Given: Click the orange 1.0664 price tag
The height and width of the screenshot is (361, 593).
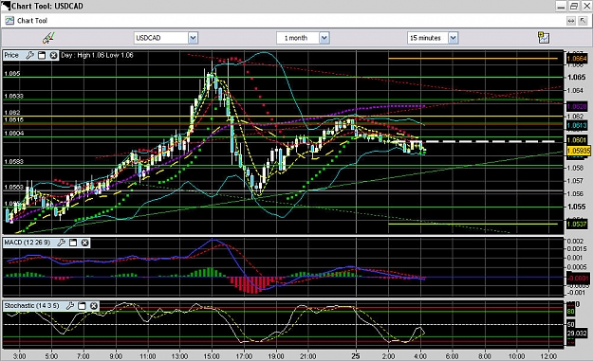Looking at the screenshot, I should pyautogui.click(x=577, y=58).
